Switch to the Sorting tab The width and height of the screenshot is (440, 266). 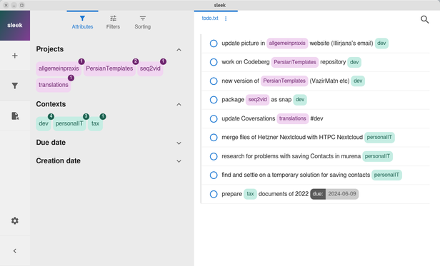click(x=143, y=22)
